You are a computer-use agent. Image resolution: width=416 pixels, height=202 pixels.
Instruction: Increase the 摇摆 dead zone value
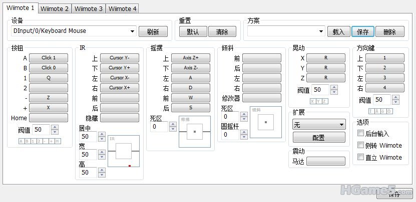[173, 124]
